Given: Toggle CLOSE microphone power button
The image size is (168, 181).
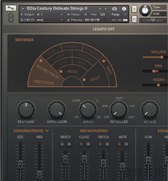Looking at the screenshot, I should click(81, 144).
